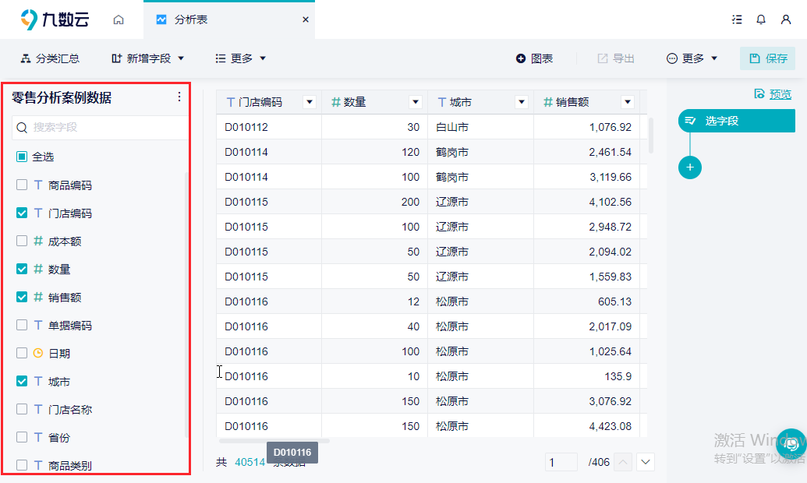
Task: Click 分类汇总 in the toolbar
Action: [x=50, y=58]
